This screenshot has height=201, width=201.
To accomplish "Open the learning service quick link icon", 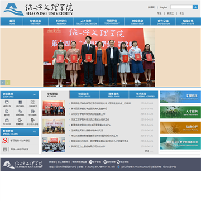I will (x=32, y=111).
